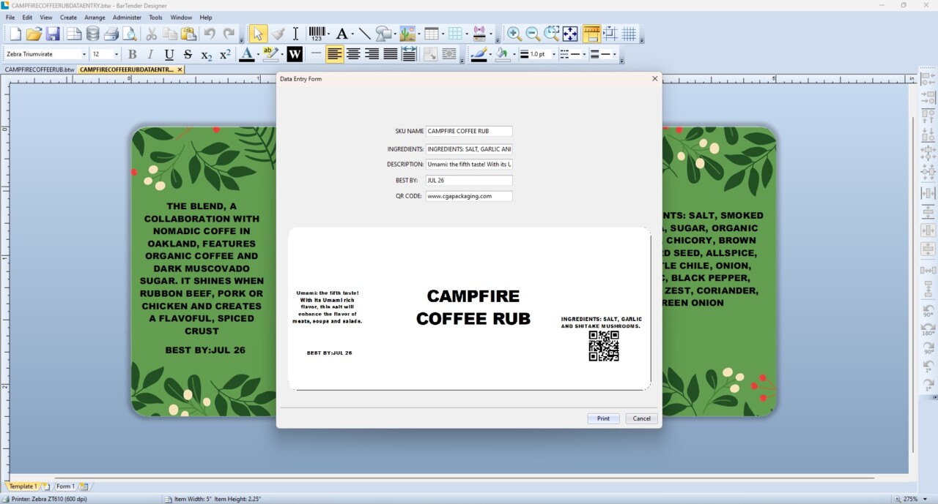Select the barcode creation tool
Screen dimensions: 938x504
click(x=317, y=34)
